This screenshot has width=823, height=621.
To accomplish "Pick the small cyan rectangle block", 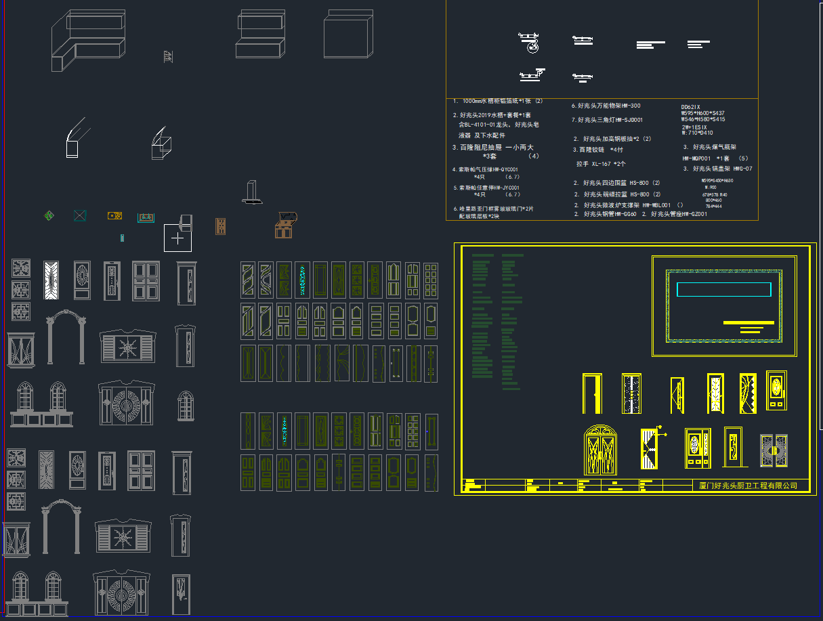I will tap(122, 238).
